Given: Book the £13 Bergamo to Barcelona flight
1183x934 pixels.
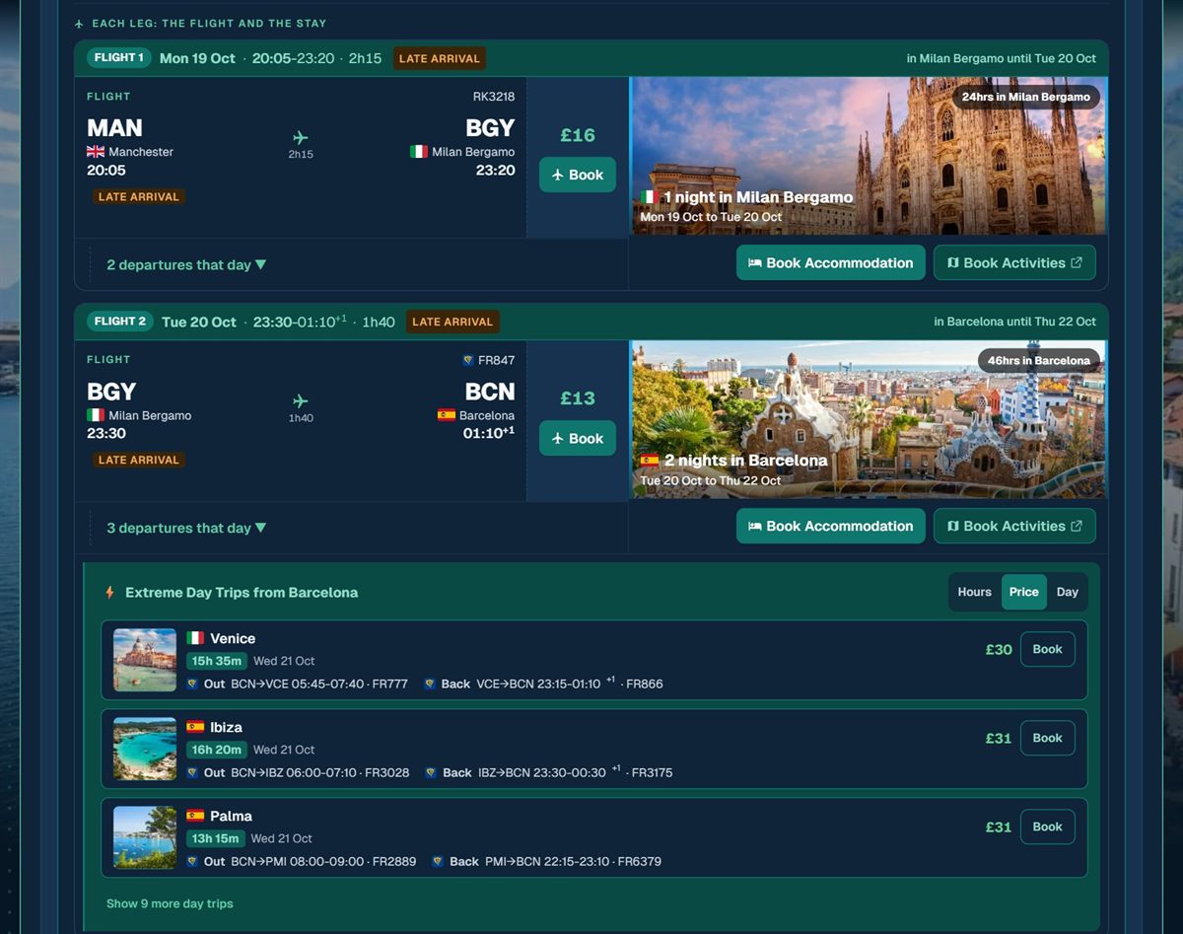Looking at the screenshot, I should [x=578, y=438].
